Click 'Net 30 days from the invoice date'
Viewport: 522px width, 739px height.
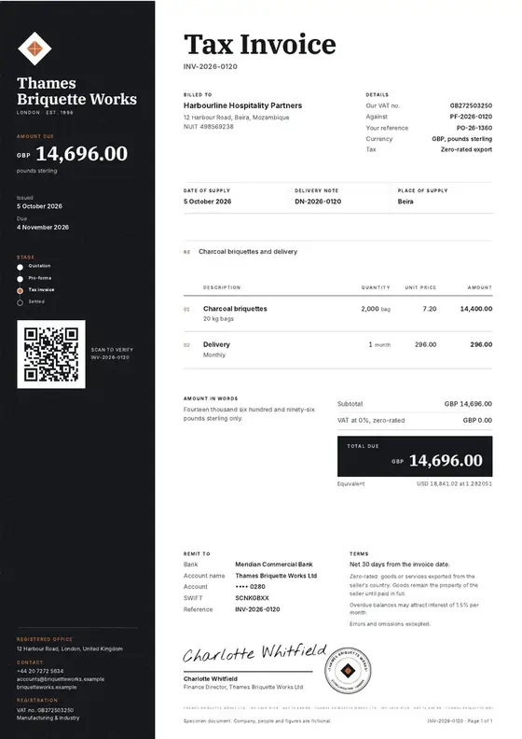click(x=400, y=565)
